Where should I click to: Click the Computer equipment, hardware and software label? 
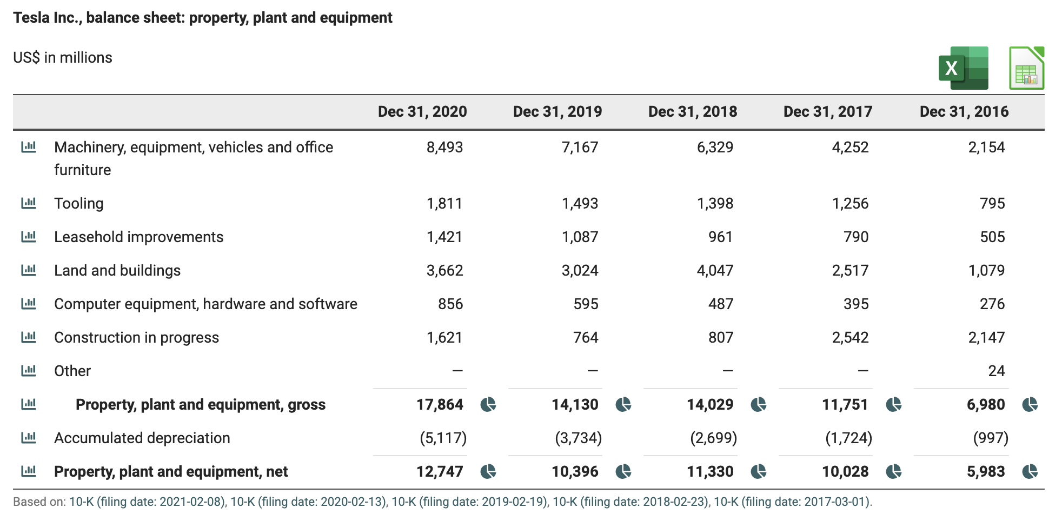[x=206, y=304]
